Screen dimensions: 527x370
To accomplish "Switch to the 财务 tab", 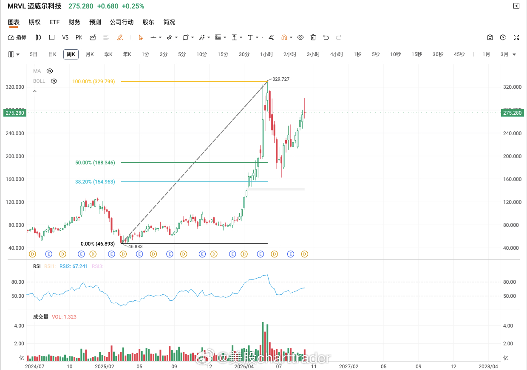I will [x=74, y=22].
